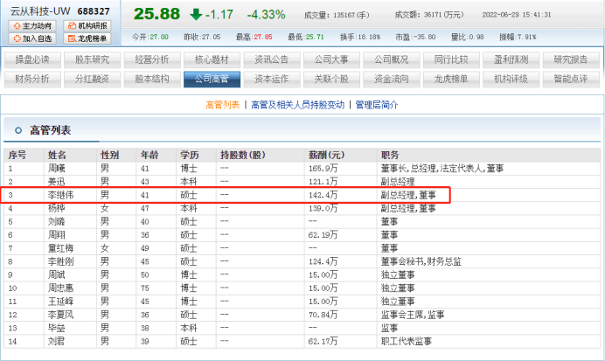This screenshot has height=361, width=605.
Task: Click position 职工代表监事
Action: pyautogui.click(x=407, y=341)
